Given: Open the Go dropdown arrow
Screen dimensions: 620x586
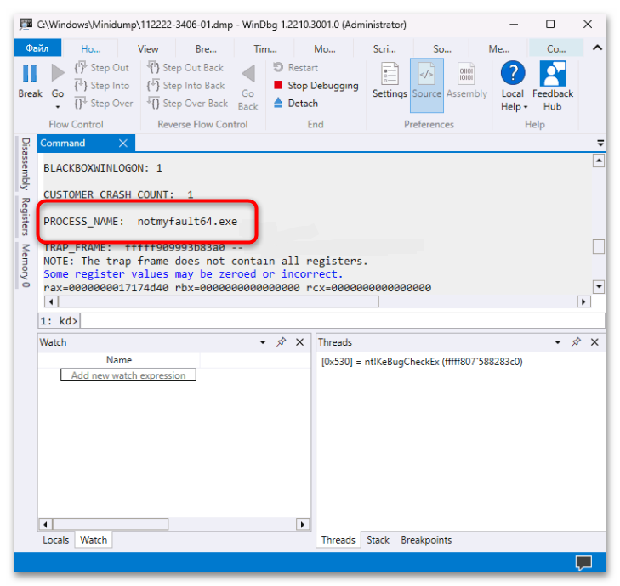Looking at the screenshot, I should click(x=58, y=107).
